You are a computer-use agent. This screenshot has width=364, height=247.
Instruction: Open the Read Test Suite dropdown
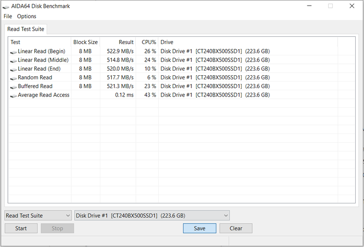(38, 216)
